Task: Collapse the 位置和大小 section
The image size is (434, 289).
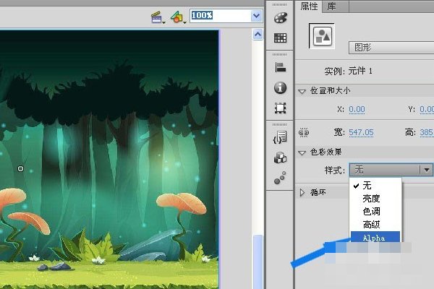Action: pyautogui.click(x=302, y=91)
